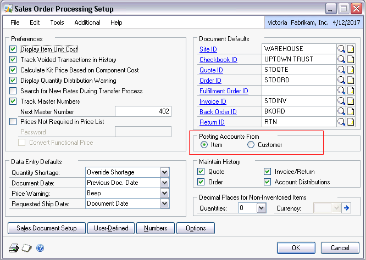Viewport: 366px width, 260px height.
Task: Uncheck Display Item Unit Cost
Action: (13, 49)
